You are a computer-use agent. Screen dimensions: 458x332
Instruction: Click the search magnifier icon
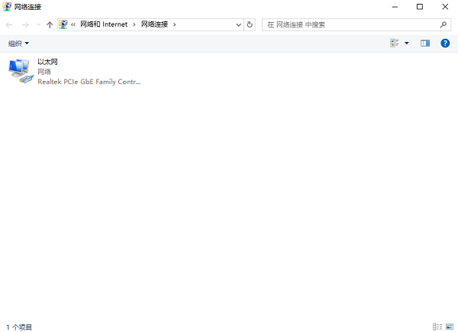[443, 24]
